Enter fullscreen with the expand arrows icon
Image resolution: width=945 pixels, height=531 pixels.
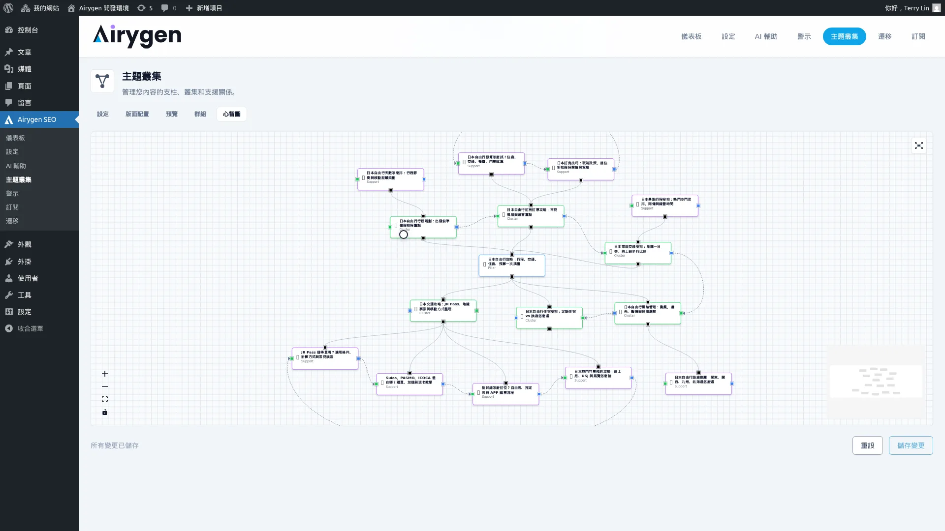click(x=918, y=146)
